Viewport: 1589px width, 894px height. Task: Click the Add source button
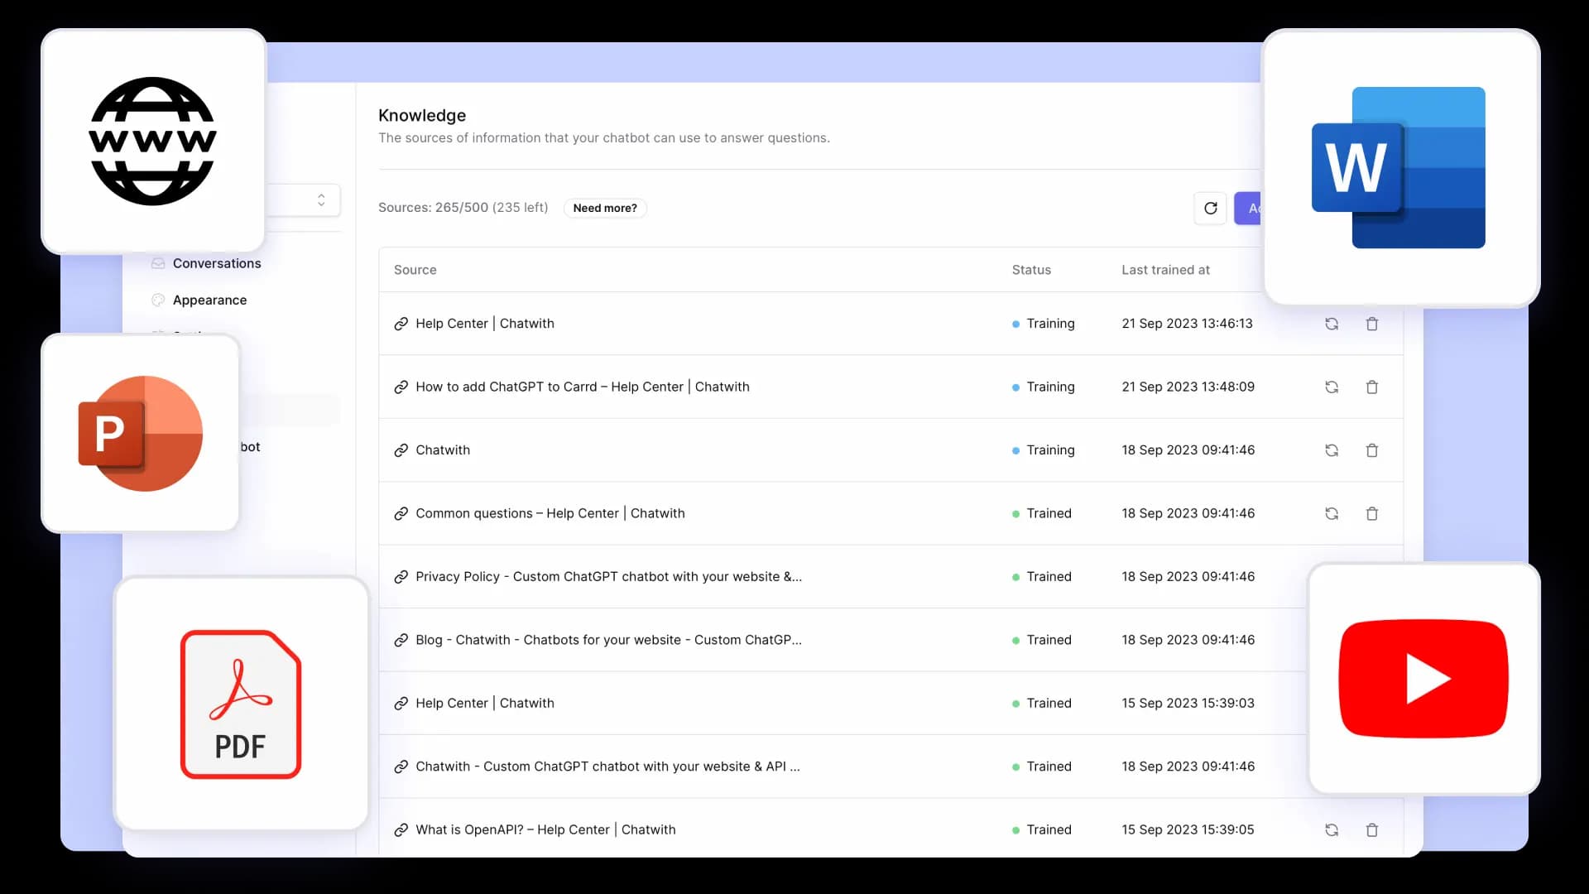[1255, 208]
